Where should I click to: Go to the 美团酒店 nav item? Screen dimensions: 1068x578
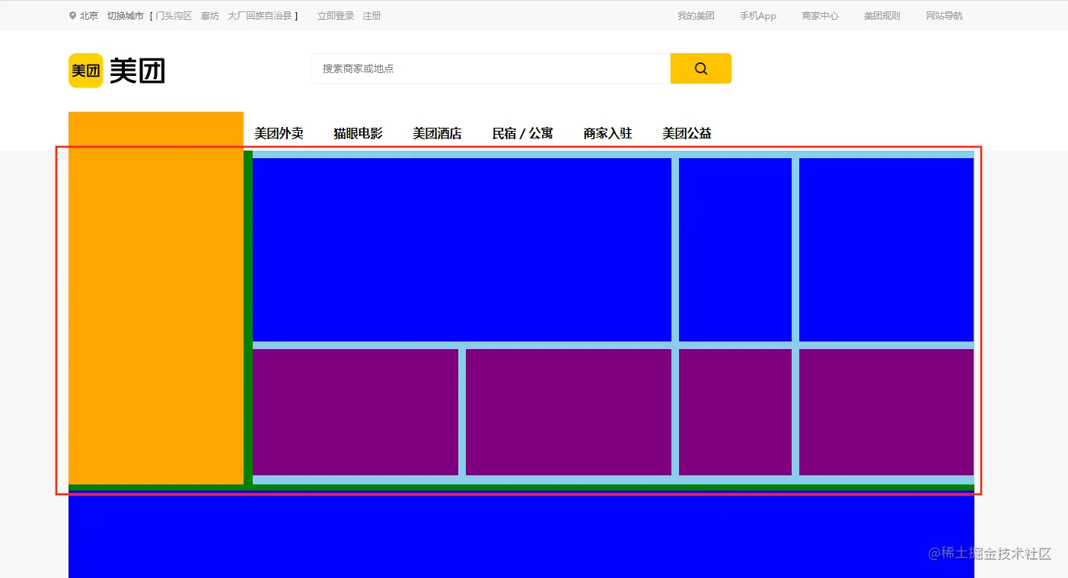pyautogui.click(x=438, y=134)
